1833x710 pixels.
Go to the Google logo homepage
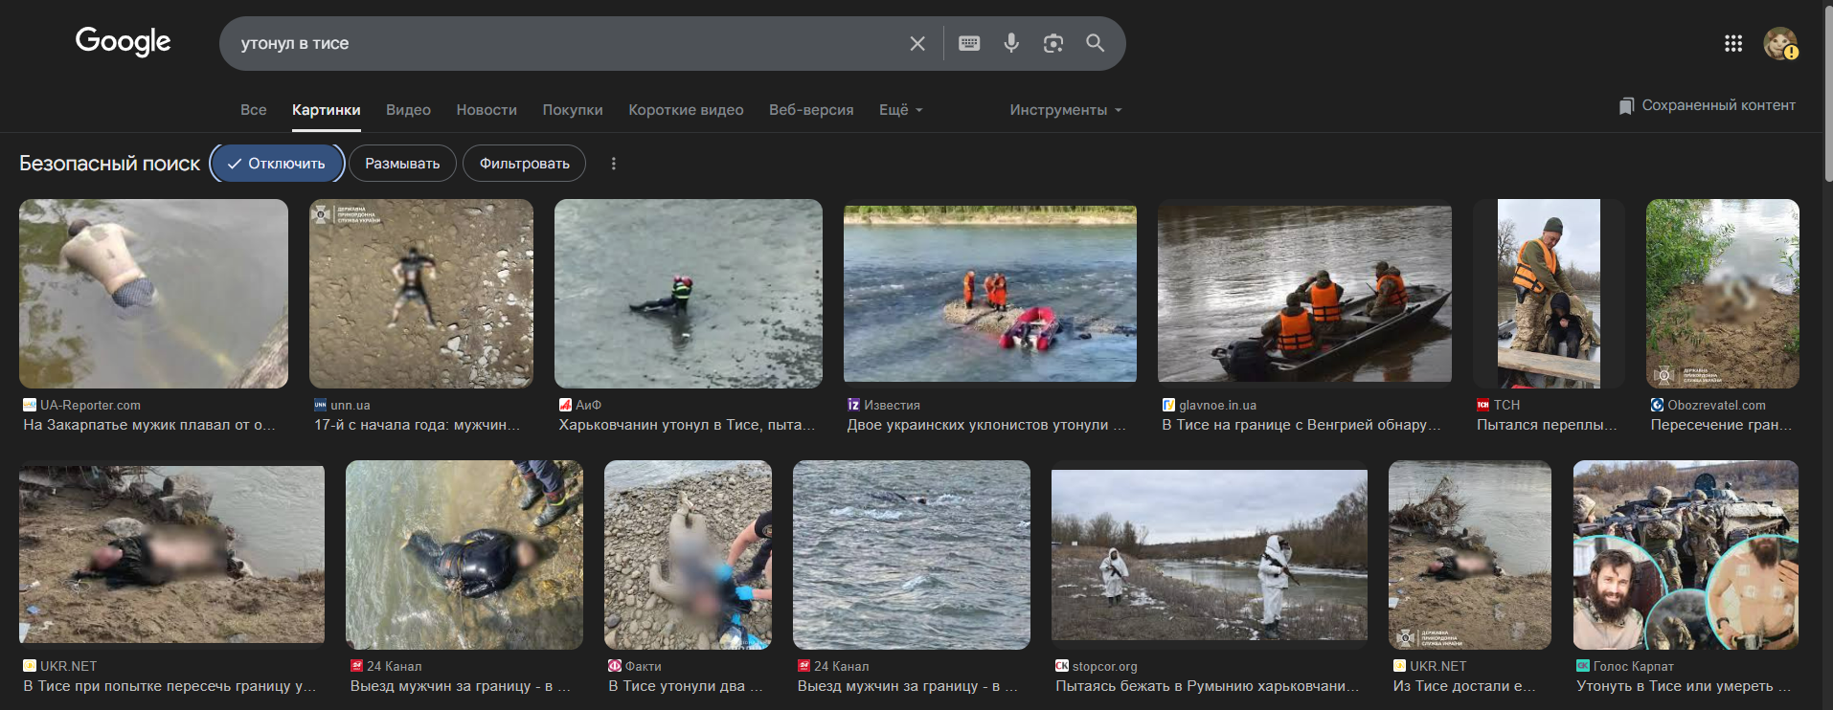point(123,41)
